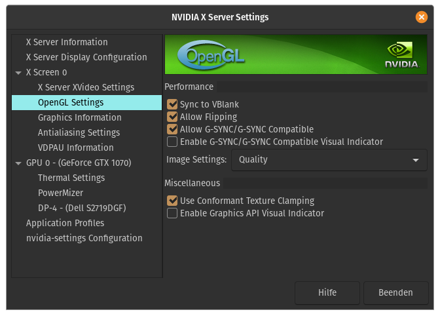Click the OpenGL logo in banner
440x316 pixels.
(211, 55)
